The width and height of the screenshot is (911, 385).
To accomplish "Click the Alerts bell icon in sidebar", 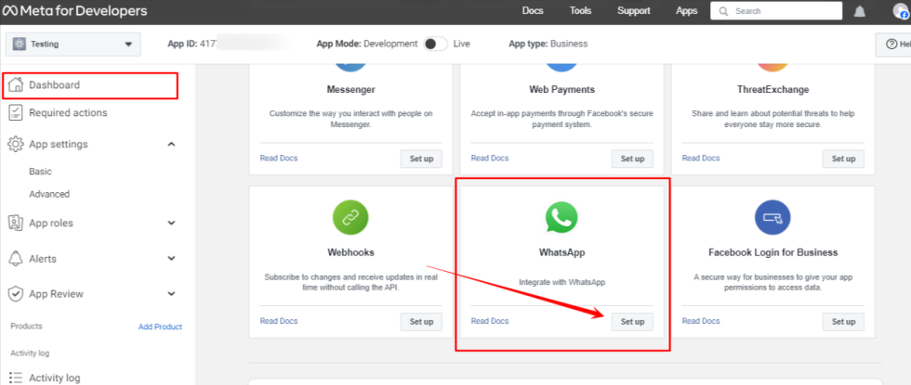I will click(x=16, y=258).
